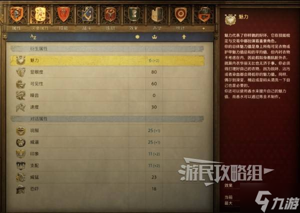300x213 pixels.
Task: Open the 属性 main attributes shield tab
Action: coord(16,14)
